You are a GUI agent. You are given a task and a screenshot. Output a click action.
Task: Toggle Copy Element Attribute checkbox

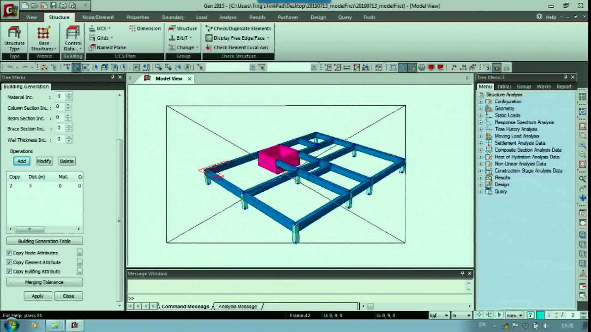[9, 262]
